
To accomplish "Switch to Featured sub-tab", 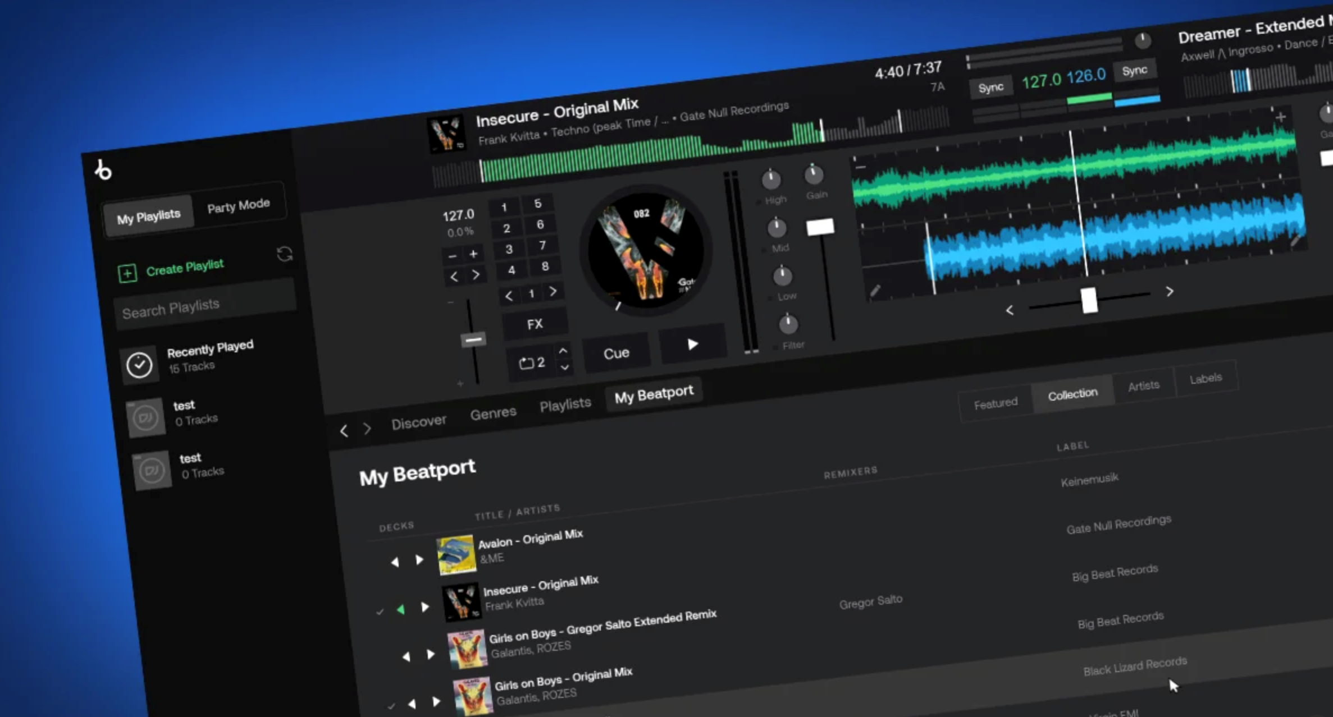I will [x=995, y=403].
